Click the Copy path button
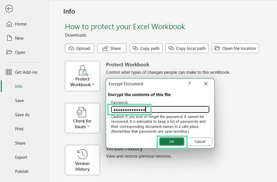The image size is (277, 182). point(146,48)
